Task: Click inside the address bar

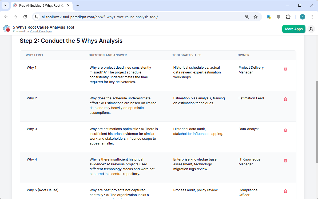Action: 133,17
